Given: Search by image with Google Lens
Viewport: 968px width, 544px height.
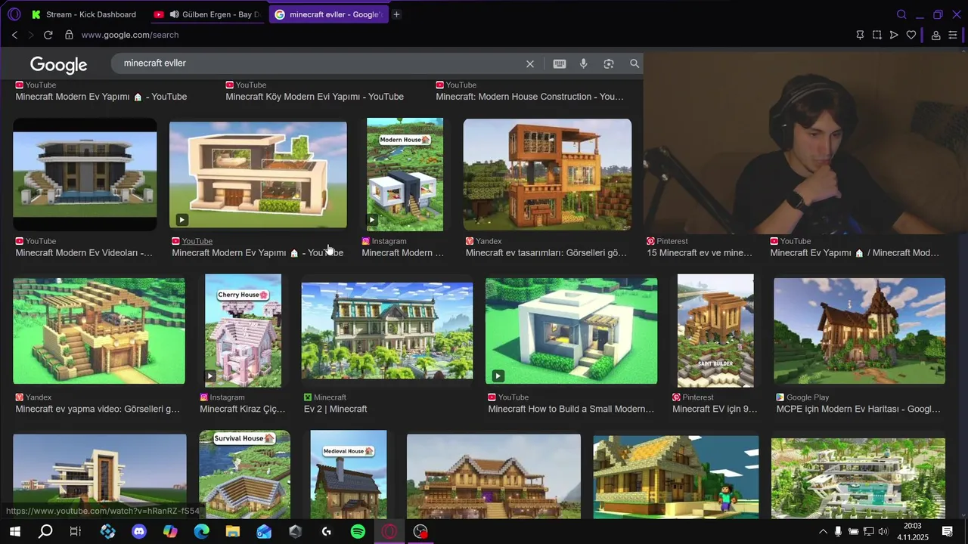Looking at the screenshot, I should [609, 64].
